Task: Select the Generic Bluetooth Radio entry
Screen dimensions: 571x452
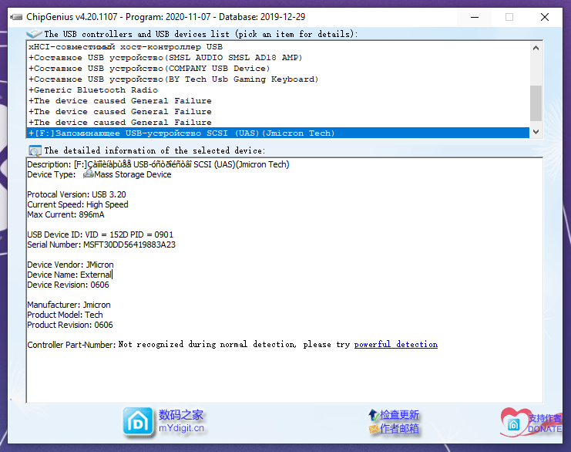Action: pos(278,90)
